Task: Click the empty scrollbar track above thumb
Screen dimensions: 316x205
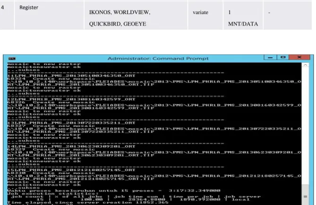Action: (x=305, y=126)
